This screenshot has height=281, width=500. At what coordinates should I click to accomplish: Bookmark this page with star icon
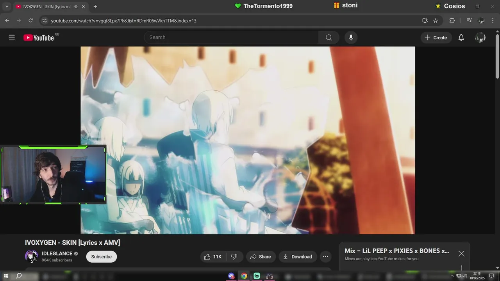click(436, 21)
